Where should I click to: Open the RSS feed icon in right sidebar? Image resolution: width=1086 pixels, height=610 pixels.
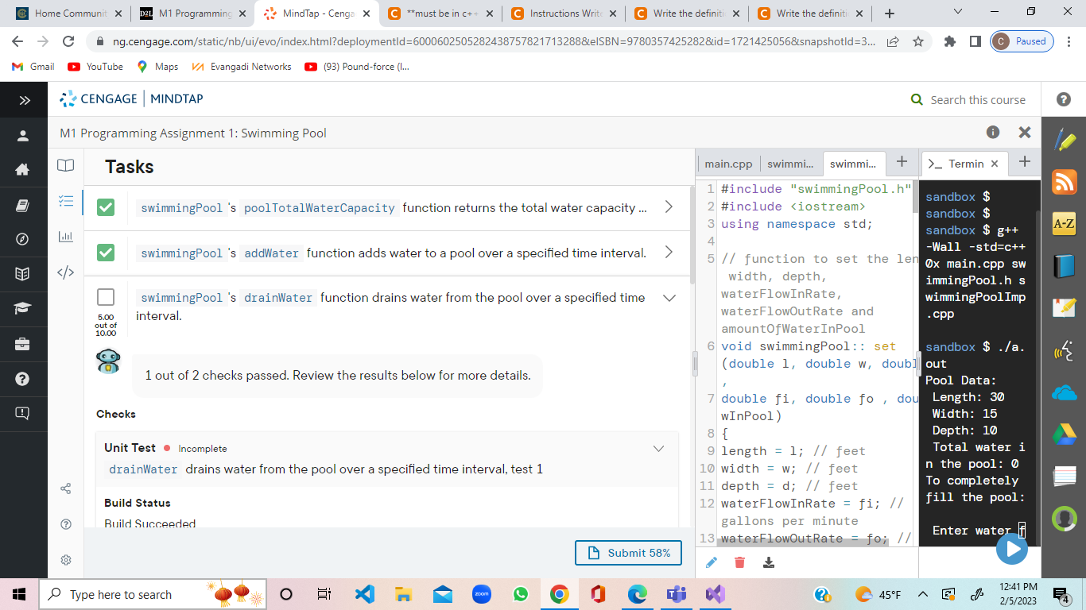[x=1064, y=182]
